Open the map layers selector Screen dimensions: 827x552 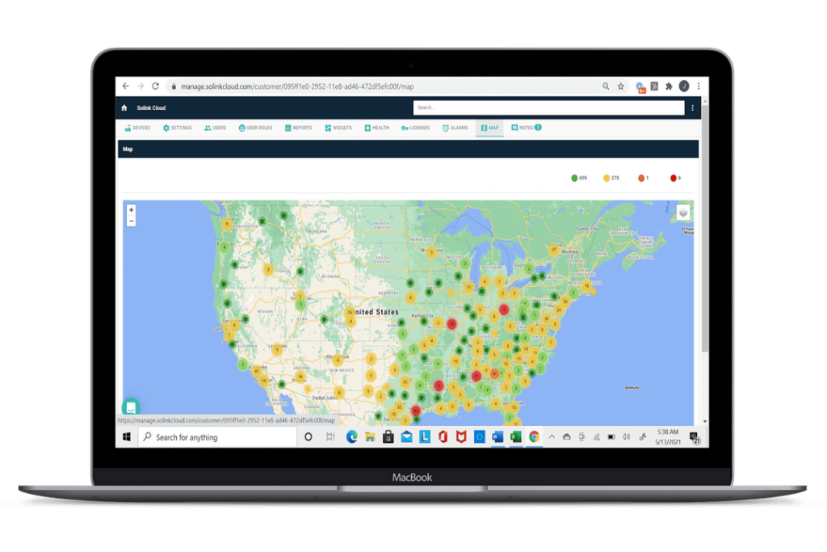(x=683, y=213)
